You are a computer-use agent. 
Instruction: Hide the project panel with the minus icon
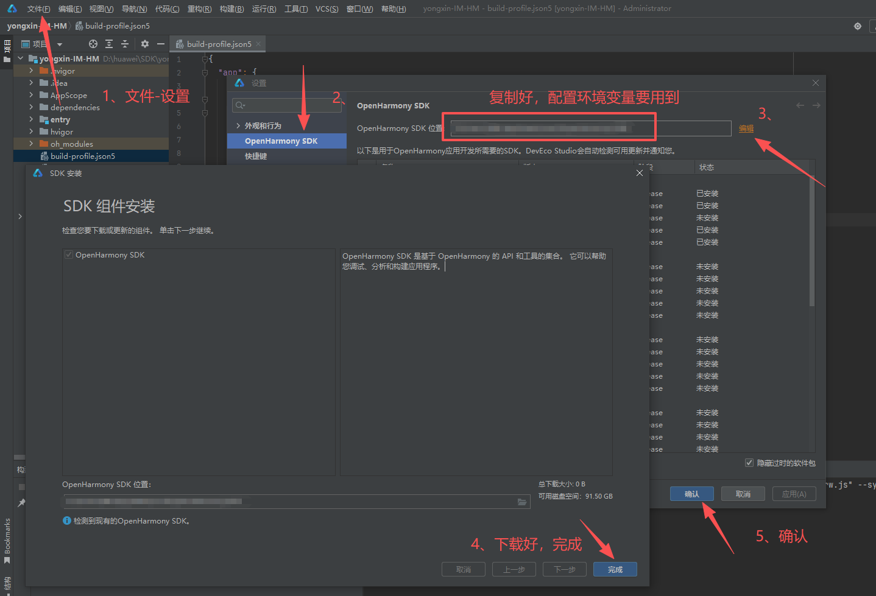click(x=161, y=44)
